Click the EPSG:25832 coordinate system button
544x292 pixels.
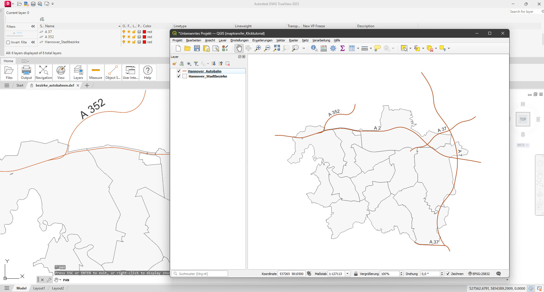click(x=479, y=274)
